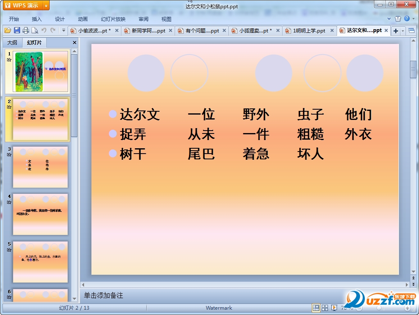The image size is (419, 315).
Task: Expand the WPS menu dropdown arrow
Action: (46, 5)
